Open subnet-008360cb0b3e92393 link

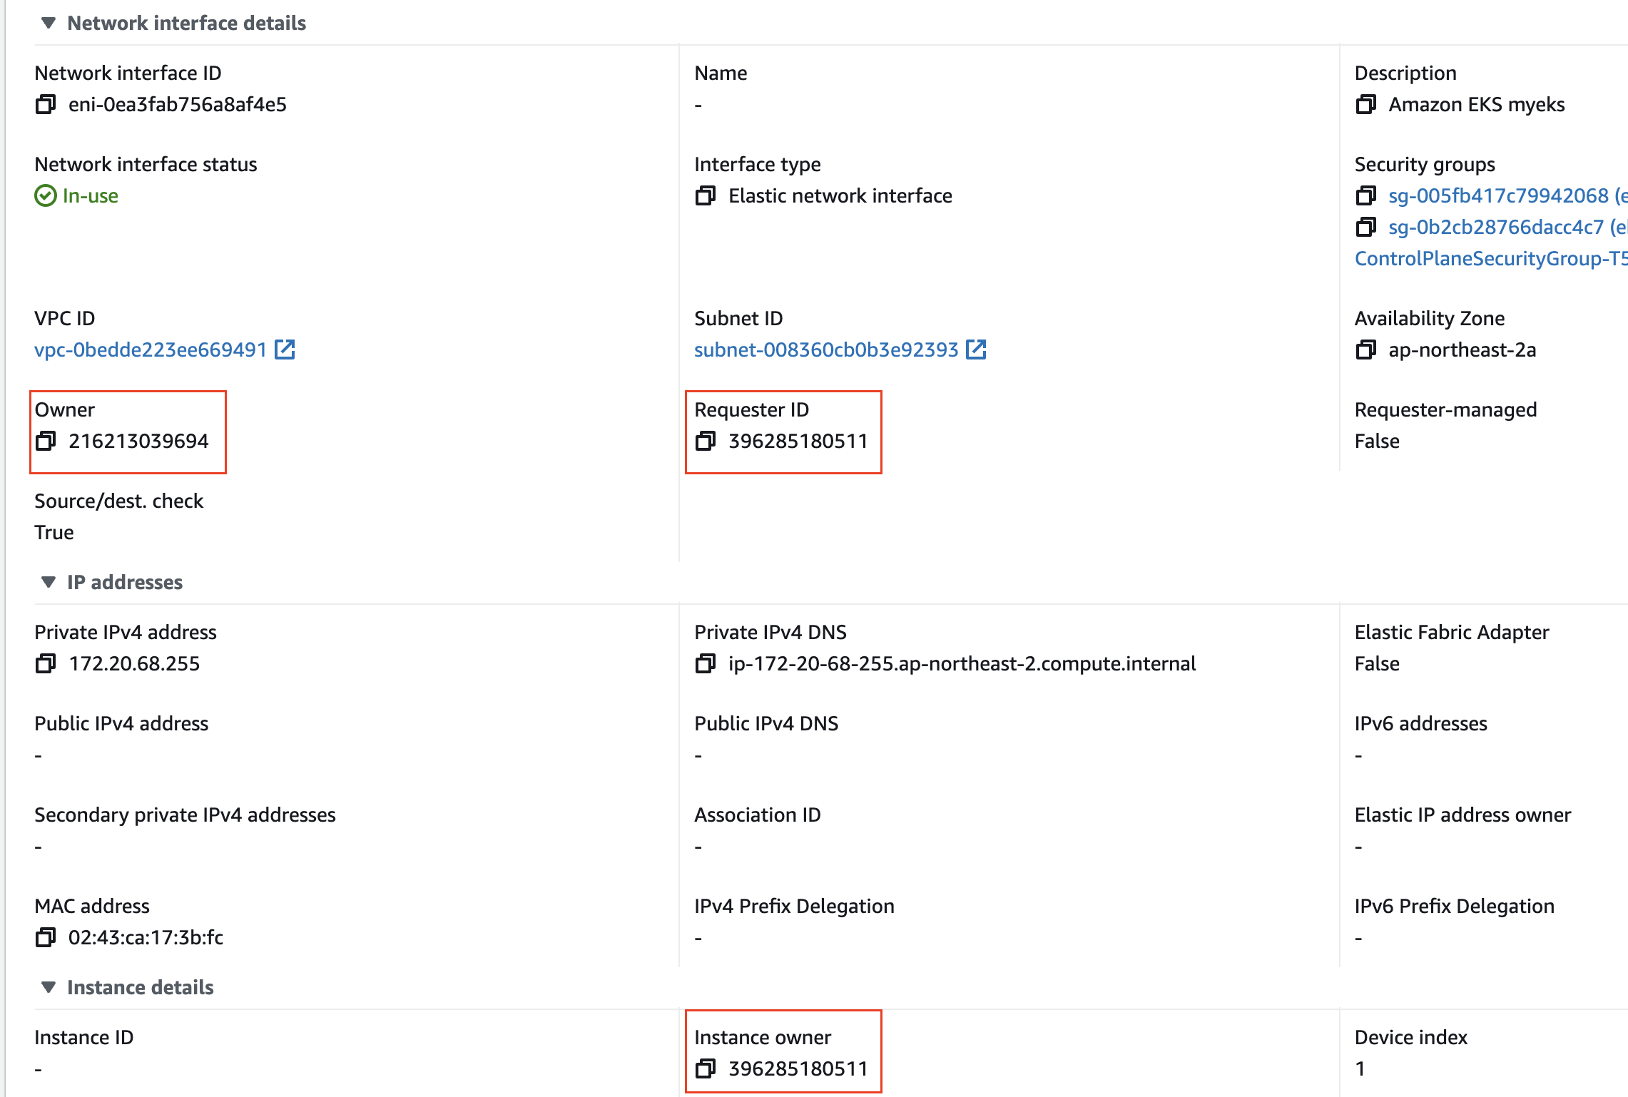coord(825,350)
